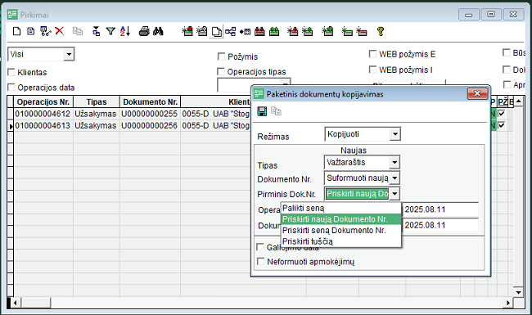Choose Priskirti tuščią option

click(341, 241)
